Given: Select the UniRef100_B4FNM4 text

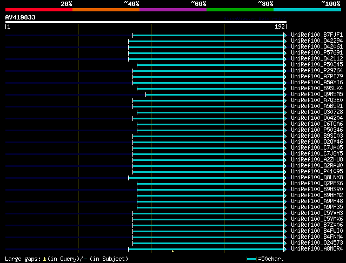Looking at the screenshot, I should [x=317, y=237].
